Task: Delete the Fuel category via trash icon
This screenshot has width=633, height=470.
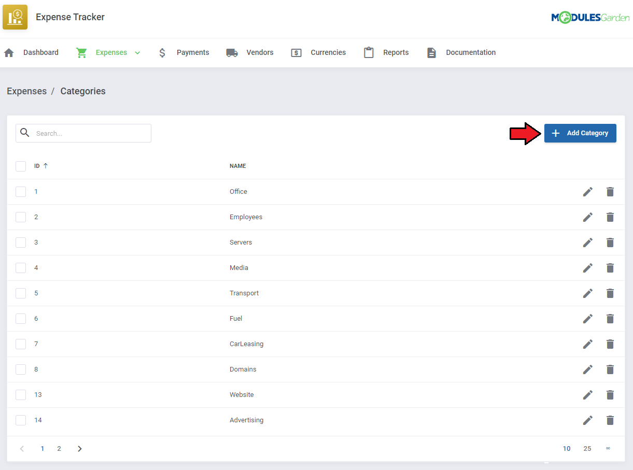Action: [x=610, y=319]
